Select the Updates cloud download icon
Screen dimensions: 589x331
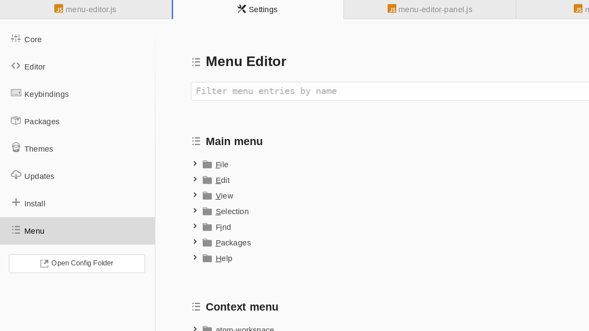16,175
